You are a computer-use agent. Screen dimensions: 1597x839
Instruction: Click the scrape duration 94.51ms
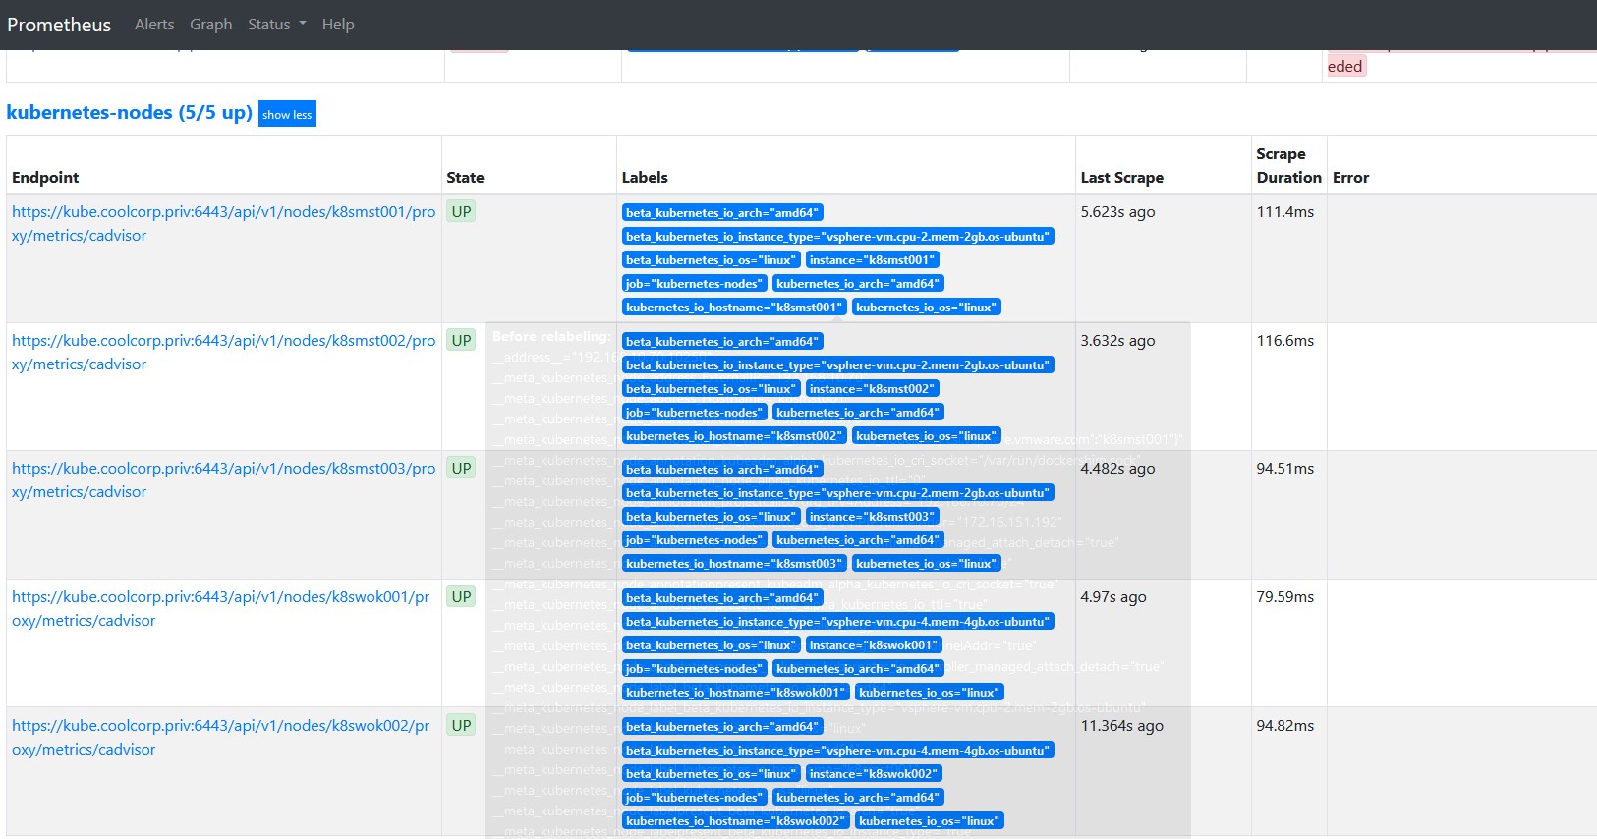(x=1285, y=469)
